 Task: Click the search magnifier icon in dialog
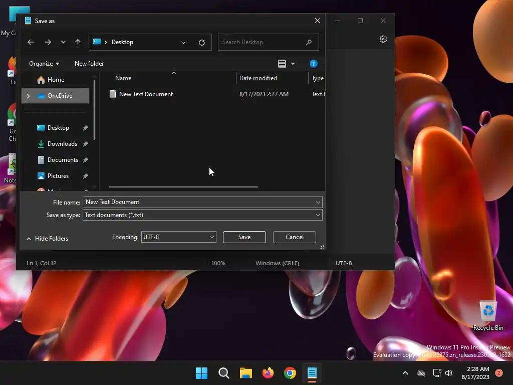(309, 42)
